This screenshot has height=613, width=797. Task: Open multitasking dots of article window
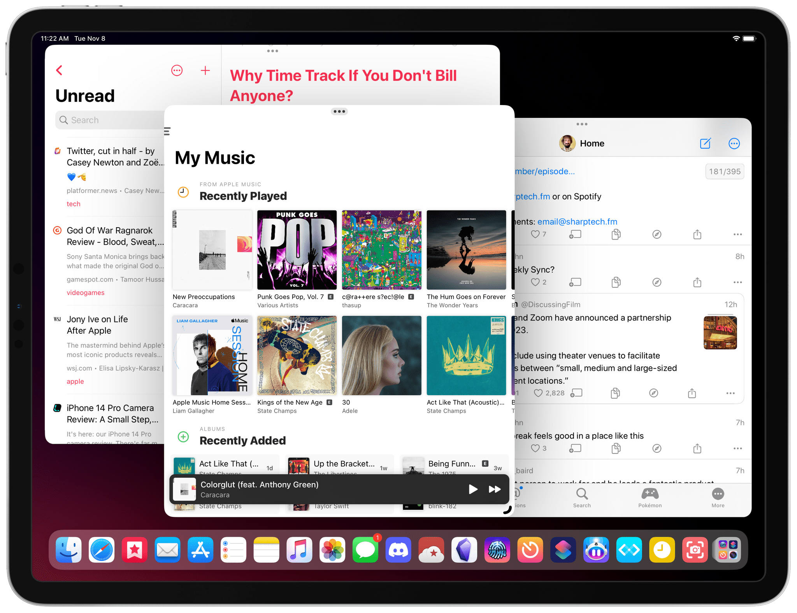(x=272, y=51)
